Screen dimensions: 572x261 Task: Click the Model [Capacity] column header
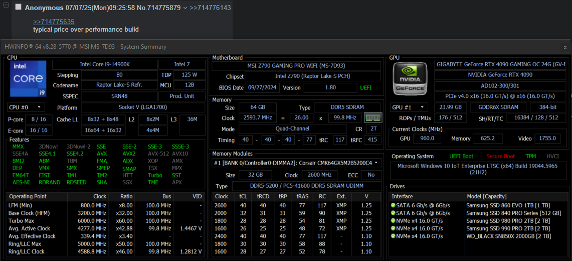click(515, 196)
